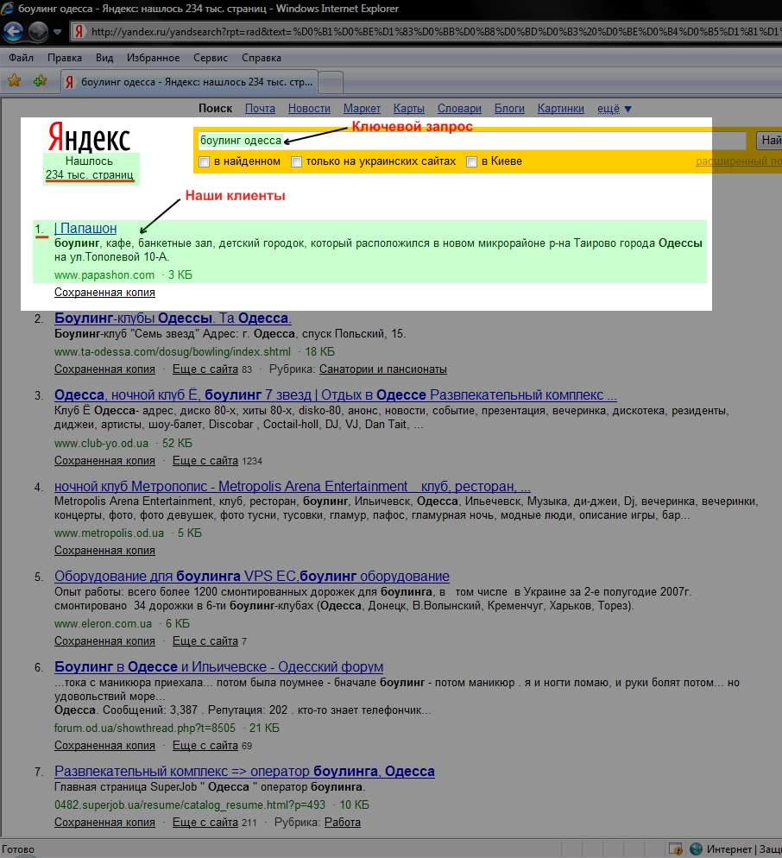
Task: Open the Блоги link
Action: (509, 109)
